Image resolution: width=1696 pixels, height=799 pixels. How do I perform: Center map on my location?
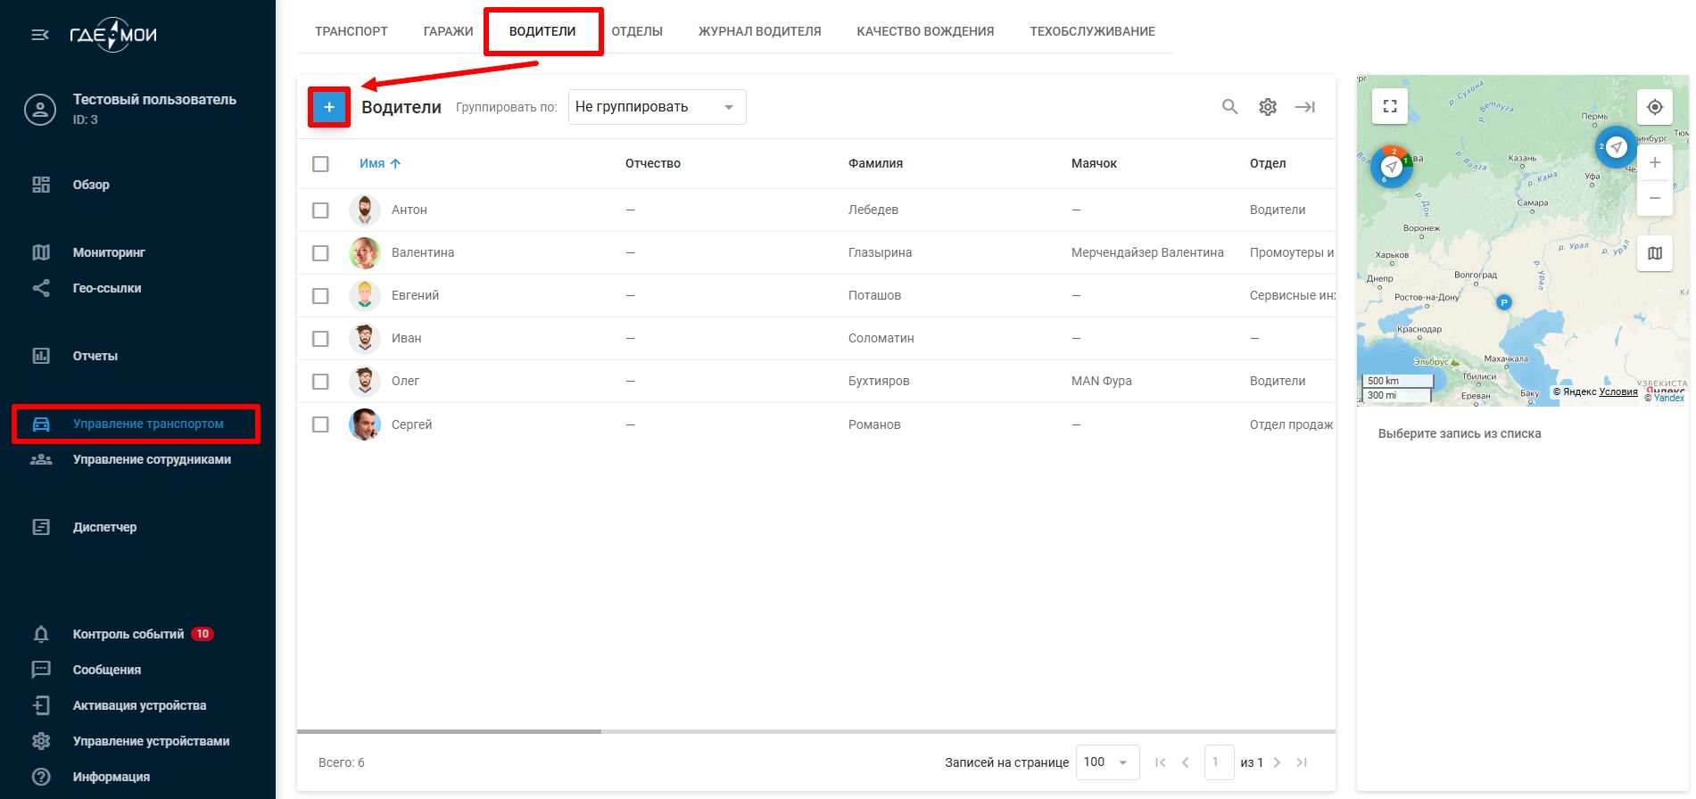pyautogui.click(x=1654, y=107)
